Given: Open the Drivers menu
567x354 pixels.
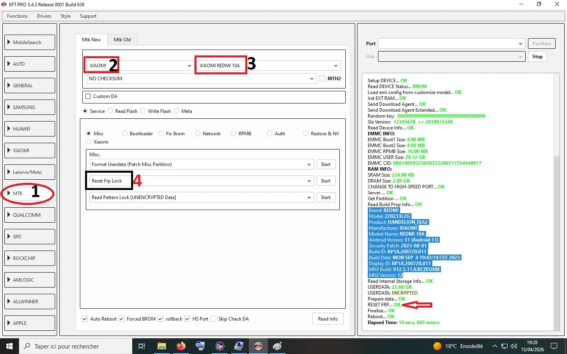Looking at the screenshot, I should 44,16.
